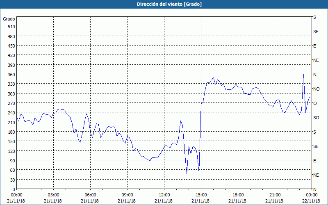Click the "E" compass label beside the 90 gridline
The height and width of the screenshot is (205, 328).
pyautogui.click(x=314, y=161)
